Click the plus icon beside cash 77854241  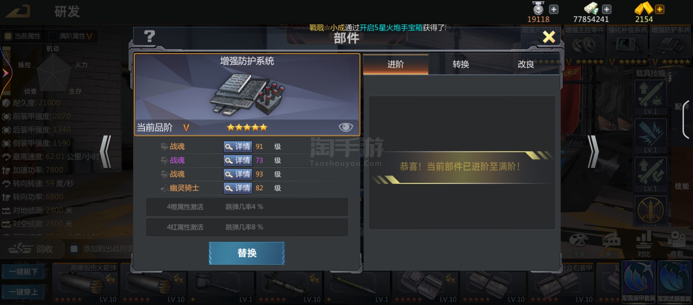pos(606,9)
